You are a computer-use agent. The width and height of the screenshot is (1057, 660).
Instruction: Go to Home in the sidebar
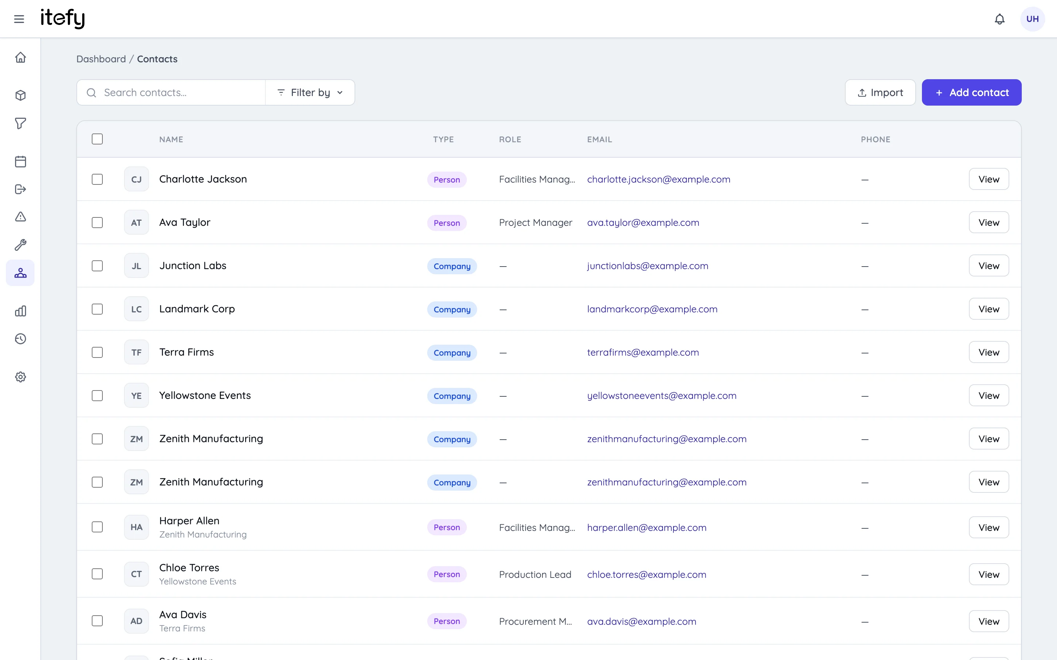21,57
